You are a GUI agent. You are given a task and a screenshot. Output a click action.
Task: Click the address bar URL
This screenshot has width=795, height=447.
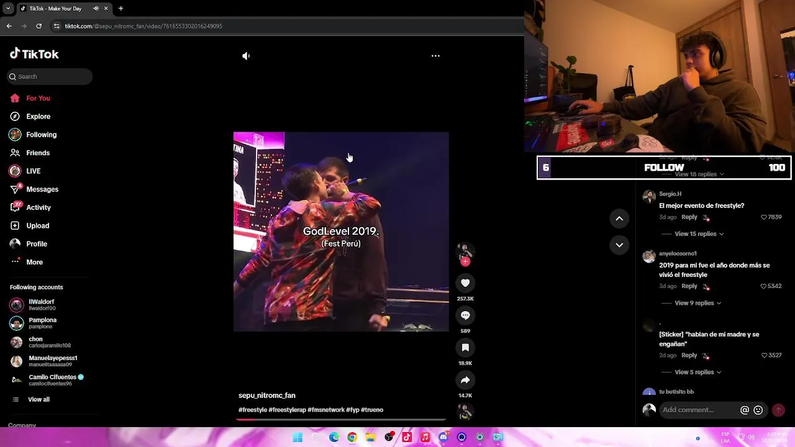(143, 26)
